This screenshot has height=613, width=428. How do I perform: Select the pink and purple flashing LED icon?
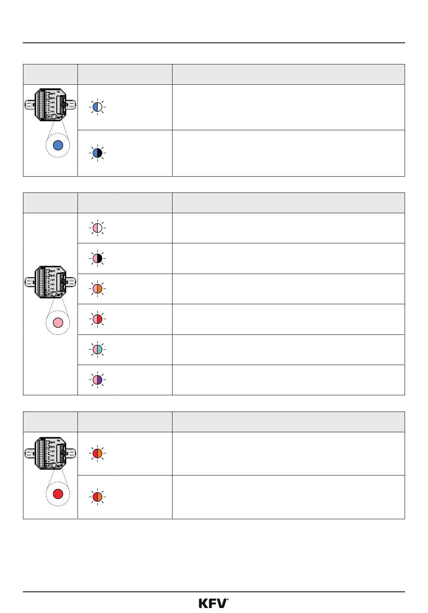click(x=97, y=380)
